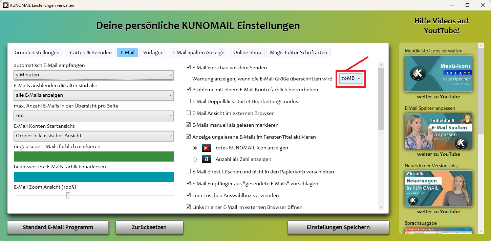This screenshot has height=241, width=491.
Task: Open the automatisch E-Mail empfangen dropdown
Action: [94, 75]
